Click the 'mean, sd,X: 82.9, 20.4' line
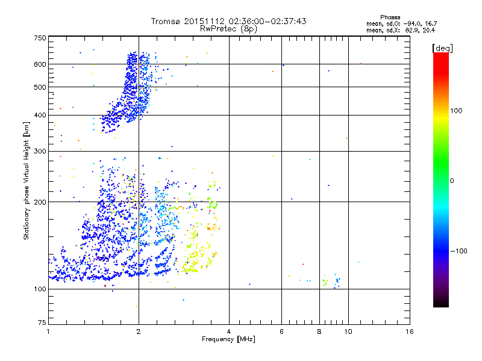 (x=401, y=31)
